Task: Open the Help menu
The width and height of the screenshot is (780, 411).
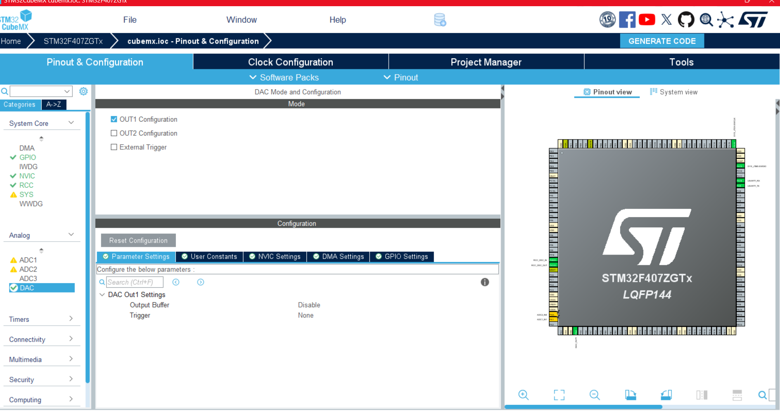Action: 338,20
